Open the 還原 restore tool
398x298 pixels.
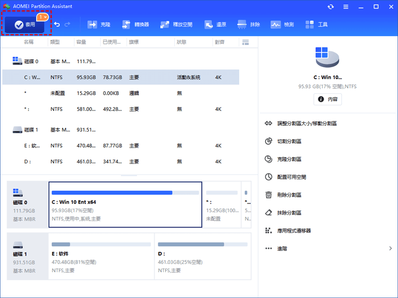(215, 24)
